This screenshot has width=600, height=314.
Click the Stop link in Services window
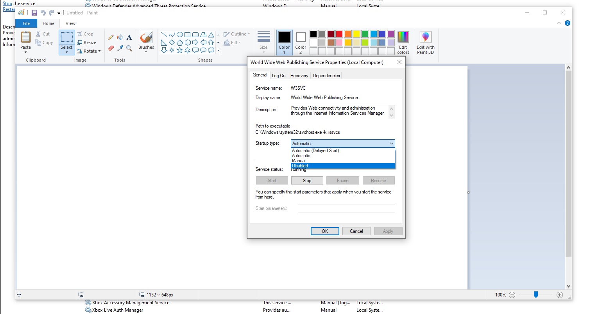[7, 4]
